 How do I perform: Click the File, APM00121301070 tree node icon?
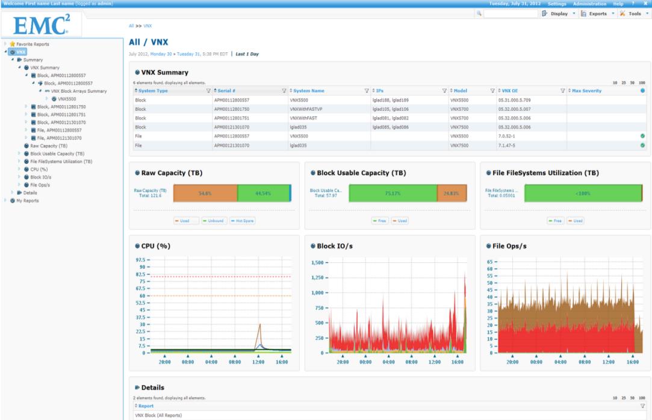pyautogui.click(x=33, y=138)
